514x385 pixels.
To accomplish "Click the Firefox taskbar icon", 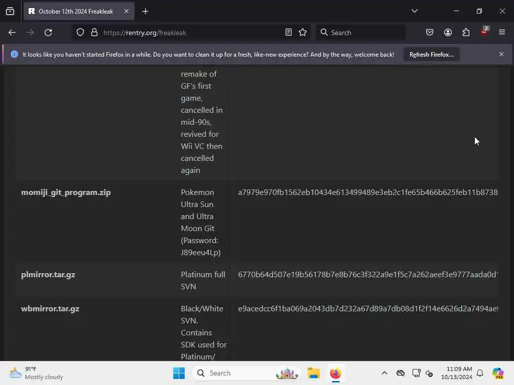I will [335, 373].
